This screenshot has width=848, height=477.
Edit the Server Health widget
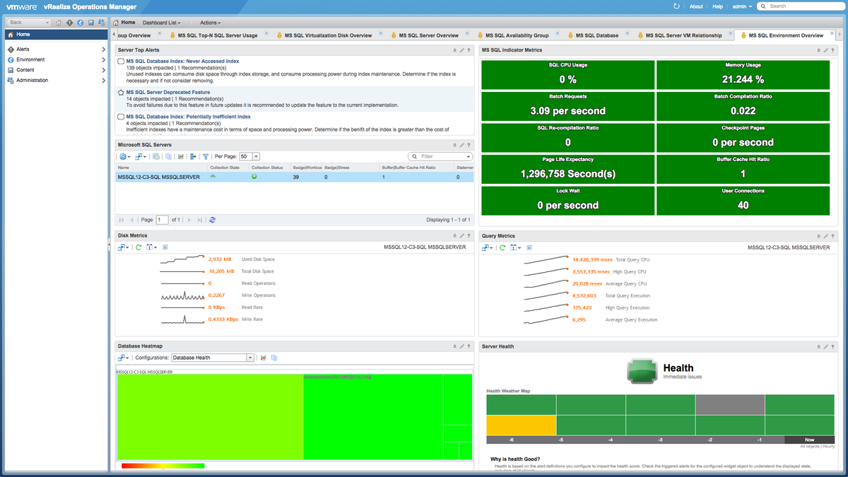tap(825, 346)
